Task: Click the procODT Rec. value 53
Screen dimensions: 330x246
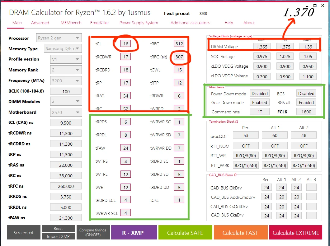Action: 246,135
